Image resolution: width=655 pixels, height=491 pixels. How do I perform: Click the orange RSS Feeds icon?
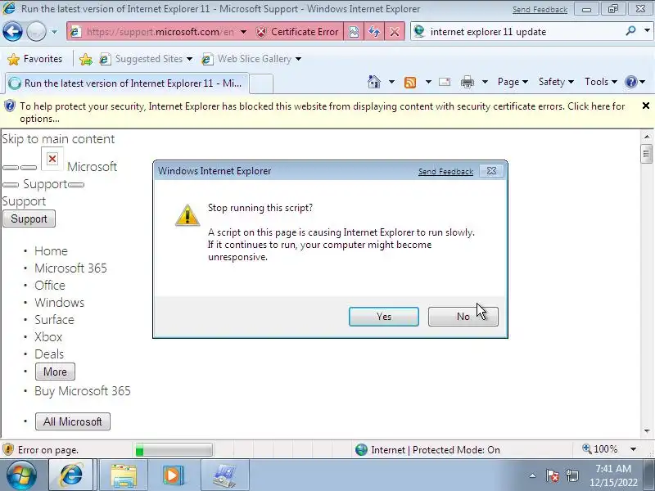(x=410, y=83)
